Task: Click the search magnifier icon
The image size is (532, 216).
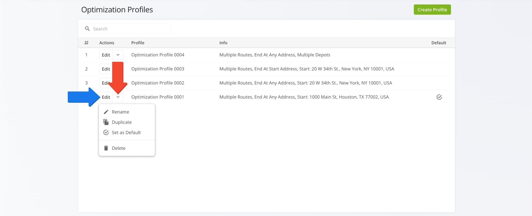Action: click(87, 29)
